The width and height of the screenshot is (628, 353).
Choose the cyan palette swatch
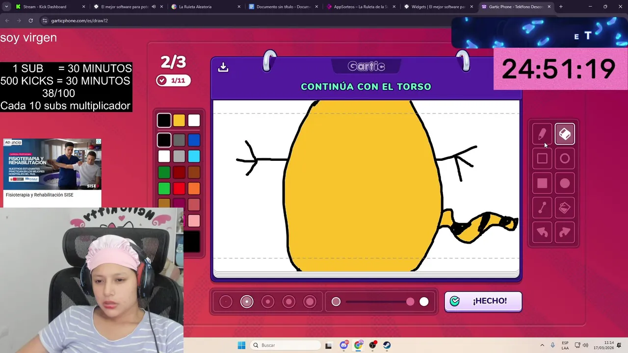pyautogui.click(x=194, y=156)
